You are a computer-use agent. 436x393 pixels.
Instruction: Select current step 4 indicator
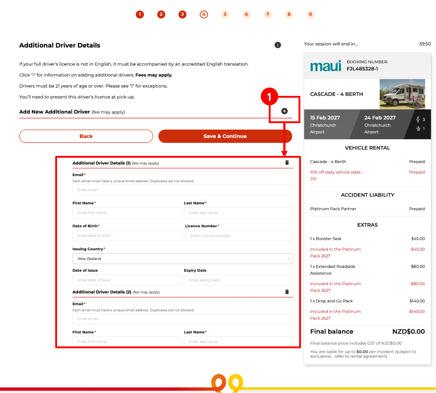(x=204, y=14)
